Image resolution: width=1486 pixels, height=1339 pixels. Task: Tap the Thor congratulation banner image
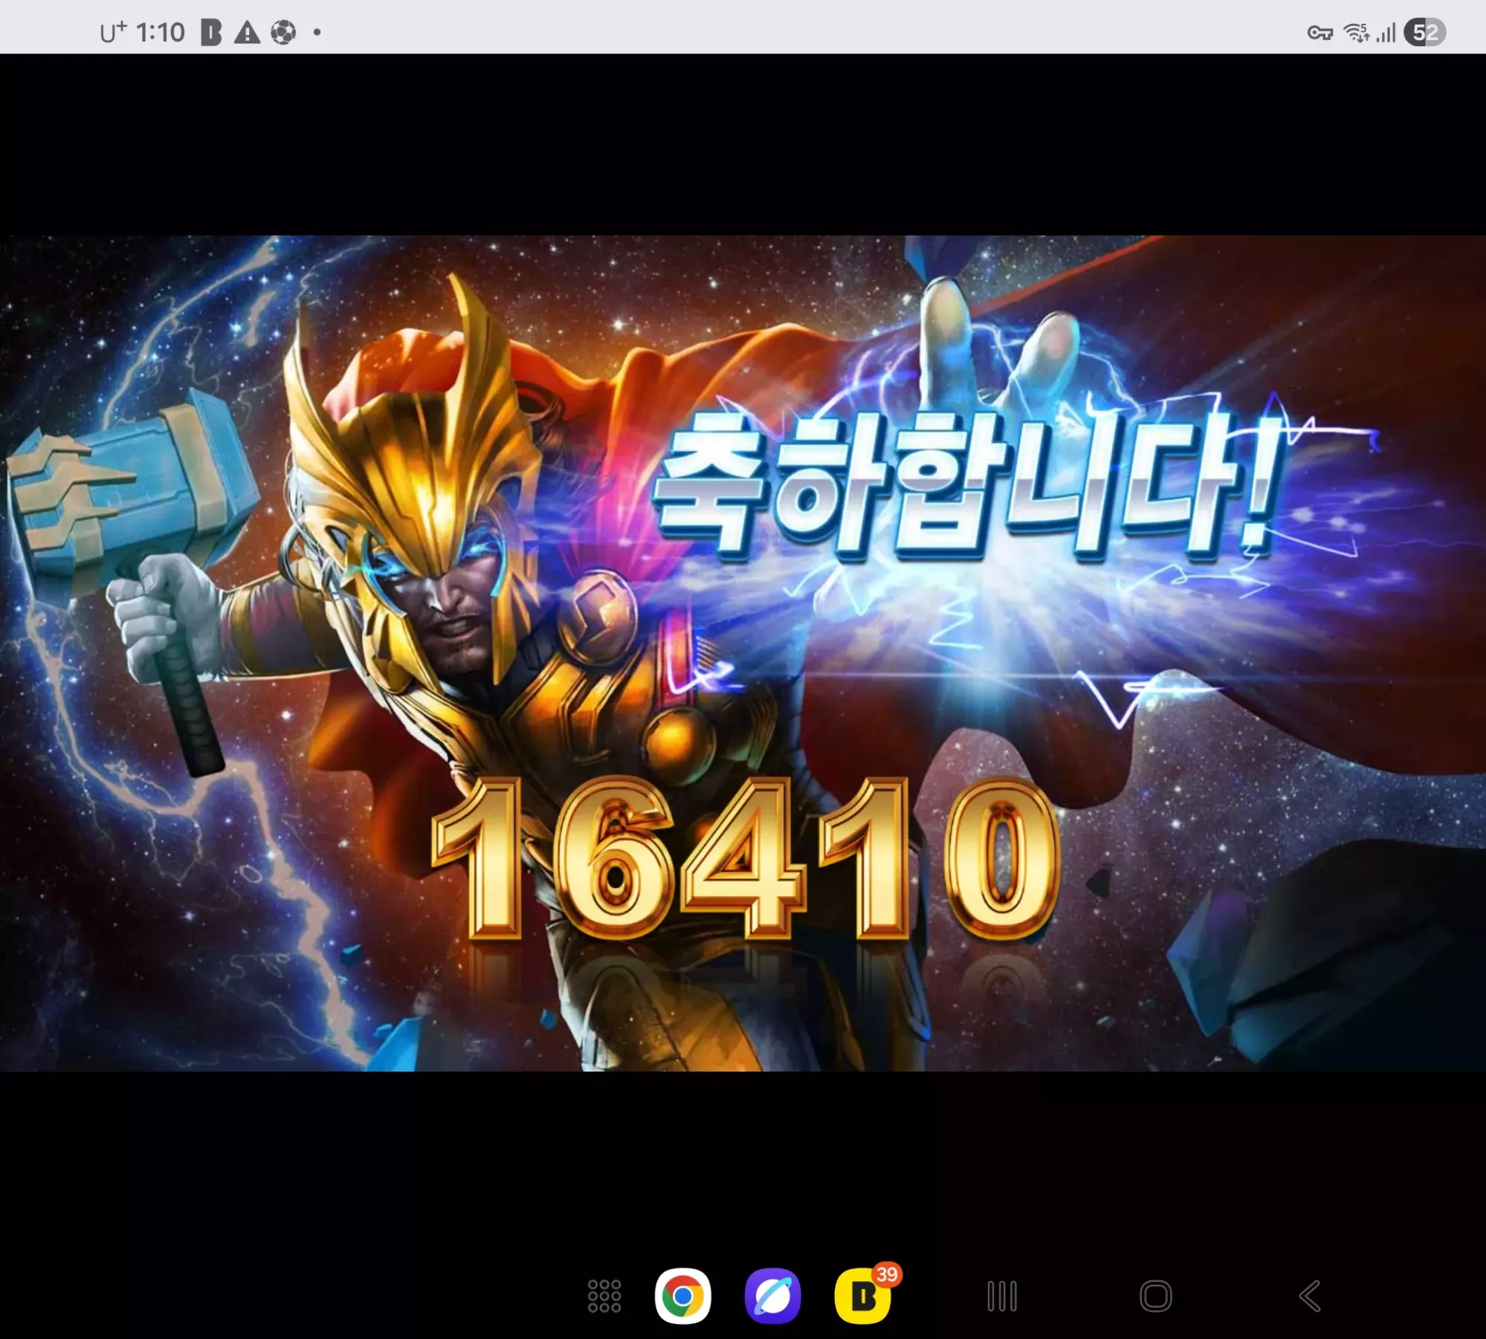(x=743, y=653)
